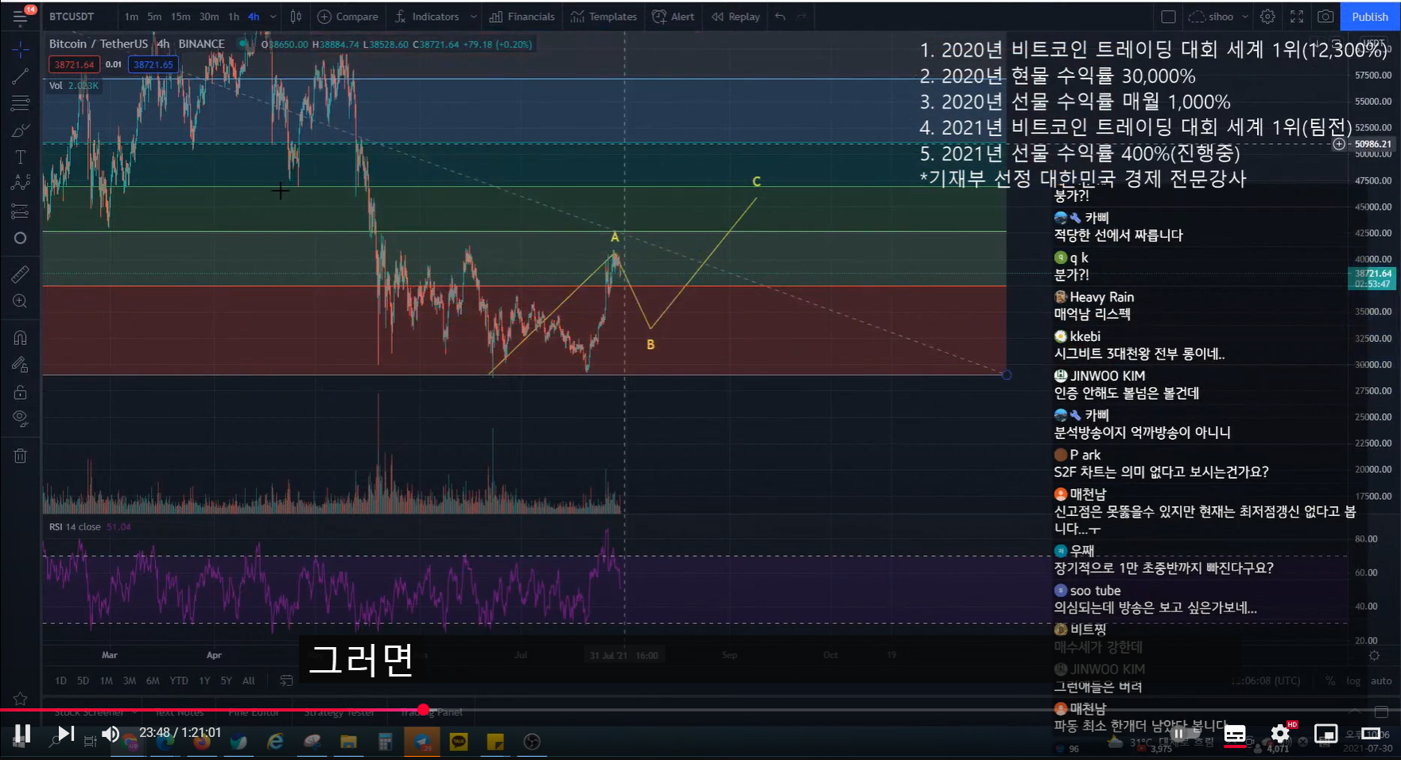Expand the timeframe interval dropdown
The height and width of the screenshot is (760, 1401).
tap(273, 17)
